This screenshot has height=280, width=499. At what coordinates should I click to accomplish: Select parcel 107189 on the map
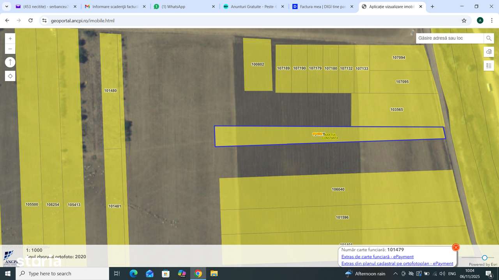pyautogui.click(x=283, y=68)
